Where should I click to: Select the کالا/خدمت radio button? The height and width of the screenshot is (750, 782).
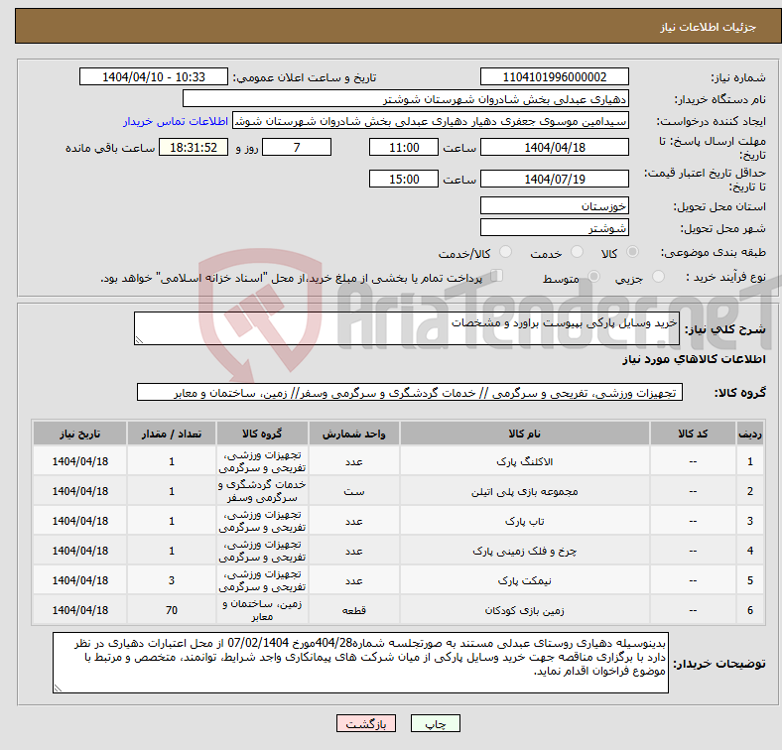coord(506,252)
